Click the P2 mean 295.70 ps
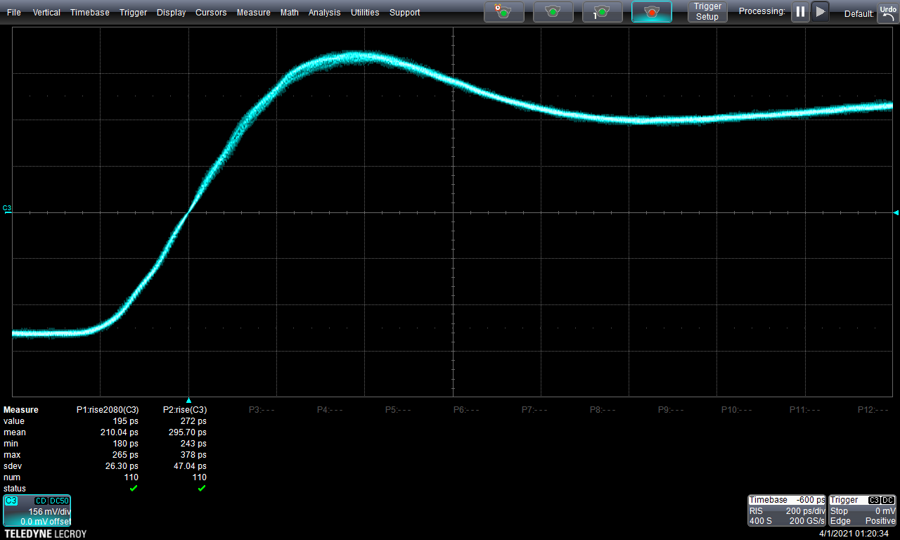 click(188, 432)
